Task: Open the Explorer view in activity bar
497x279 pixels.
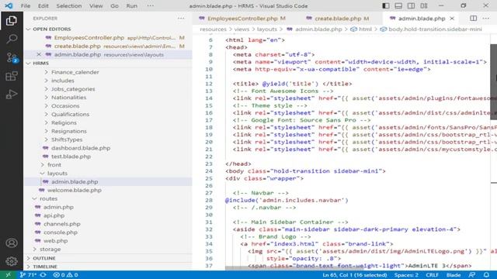Action: [12, 21]
